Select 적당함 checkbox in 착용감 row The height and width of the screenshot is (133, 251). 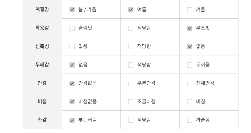pos(131,28)
